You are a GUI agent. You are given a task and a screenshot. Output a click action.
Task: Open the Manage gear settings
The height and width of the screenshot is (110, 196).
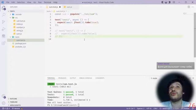point(4,103)
